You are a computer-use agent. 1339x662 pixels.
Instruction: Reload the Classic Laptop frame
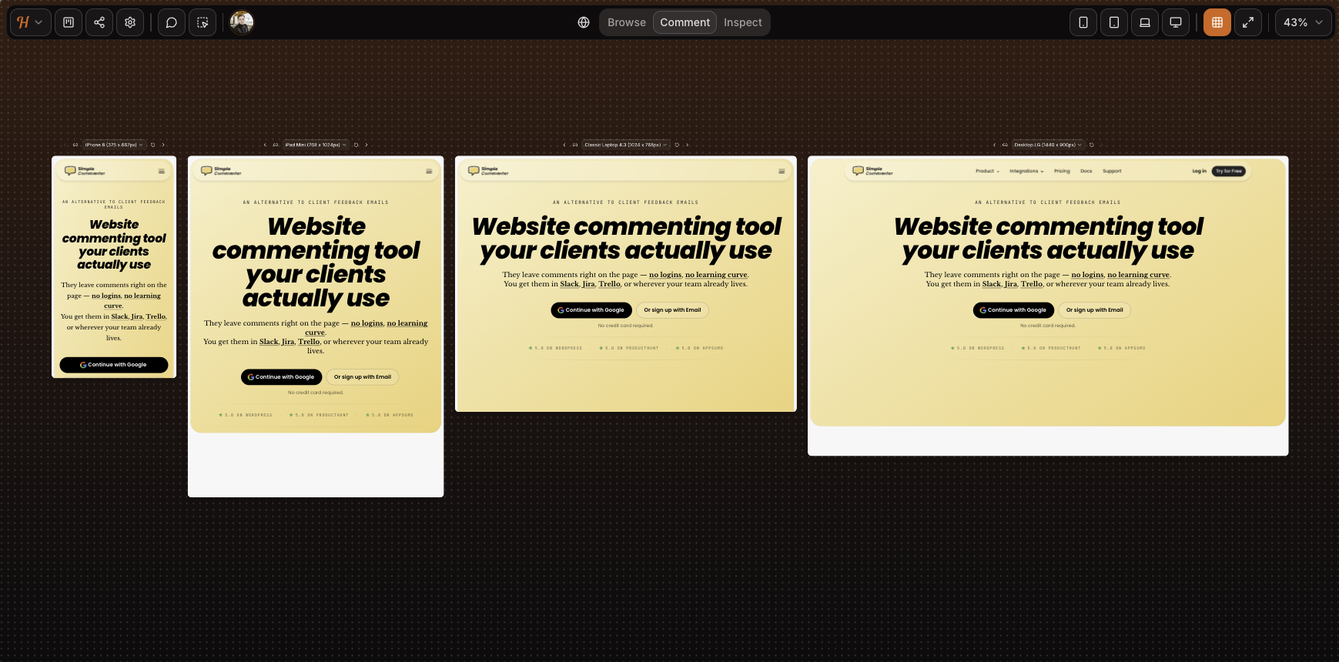[x=677, y=145]
